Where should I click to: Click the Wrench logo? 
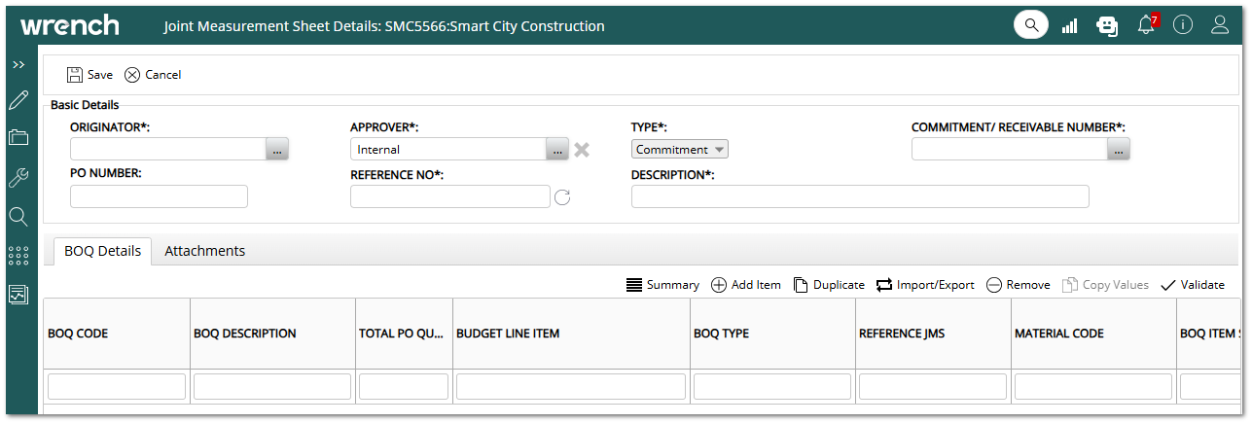click(69, 25)
